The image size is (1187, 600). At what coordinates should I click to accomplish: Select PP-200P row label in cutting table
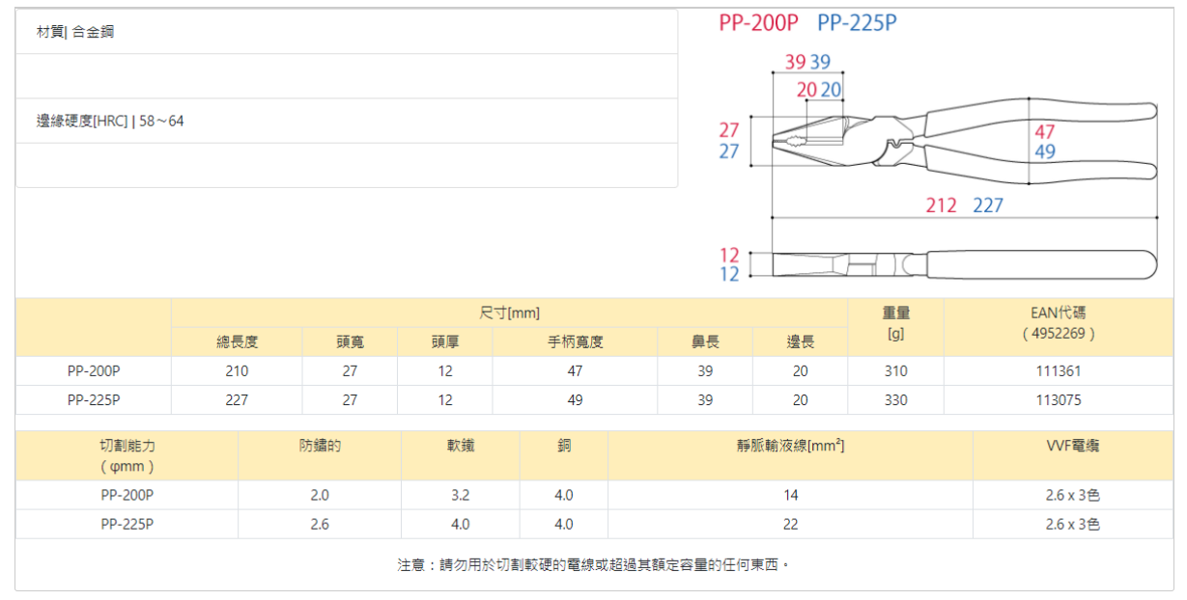click(x=127, y=495)
